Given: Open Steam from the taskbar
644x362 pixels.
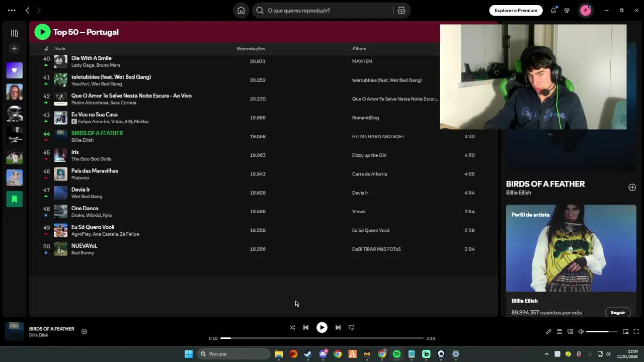Looking at the screenshot, I should [308, 354].
